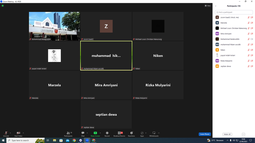Screen dimensions: 255x143
Task: Click the RM avatar of Rizka Mulyarini
Action: click(x=217, y=61)
